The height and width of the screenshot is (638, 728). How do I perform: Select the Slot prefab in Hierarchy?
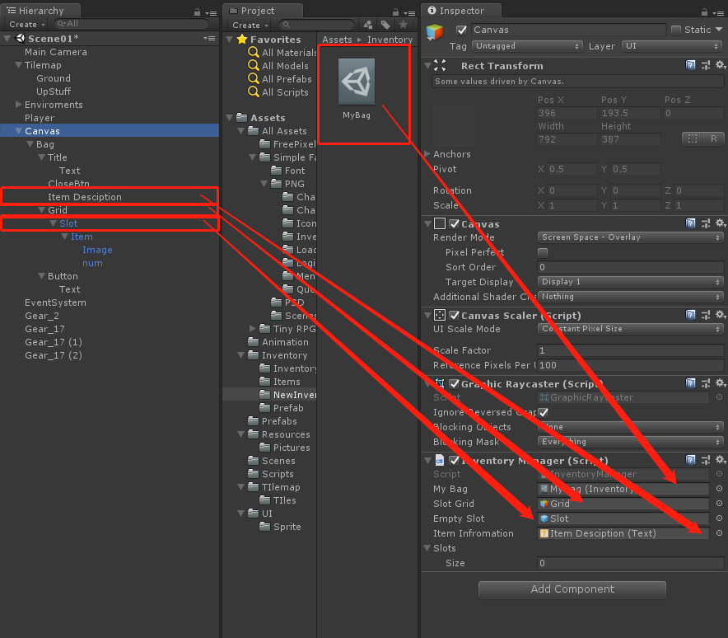point(68,223)
